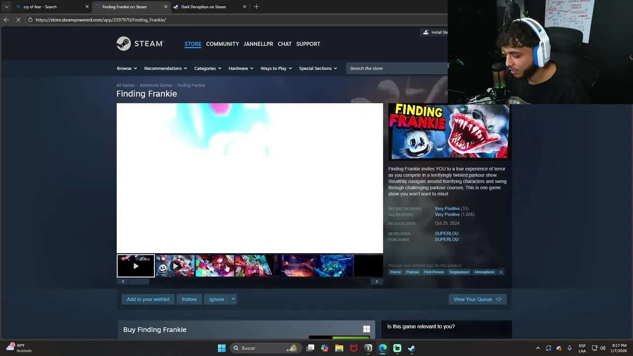Viewport: 633px width, 356px height.
Task: Switch to 'cry of fear - Search' tab
Action: click(48, 7)
